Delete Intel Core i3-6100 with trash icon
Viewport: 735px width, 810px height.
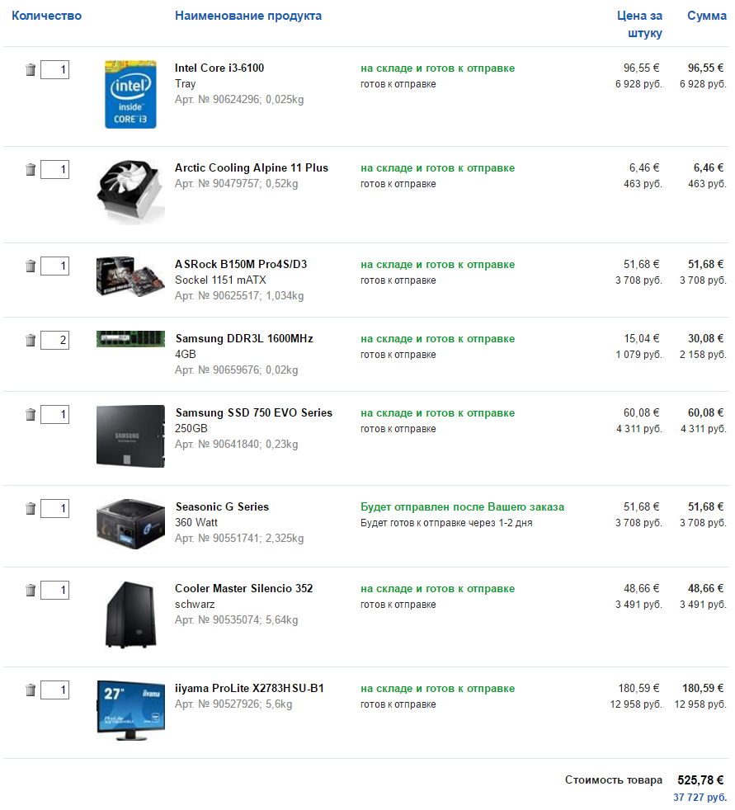pyautogui.click(x=31, y=70)
